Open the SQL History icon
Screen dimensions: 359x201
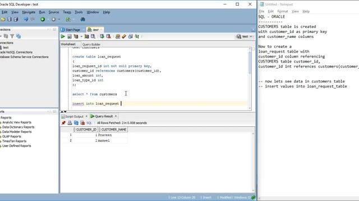[x=131, y=36]
